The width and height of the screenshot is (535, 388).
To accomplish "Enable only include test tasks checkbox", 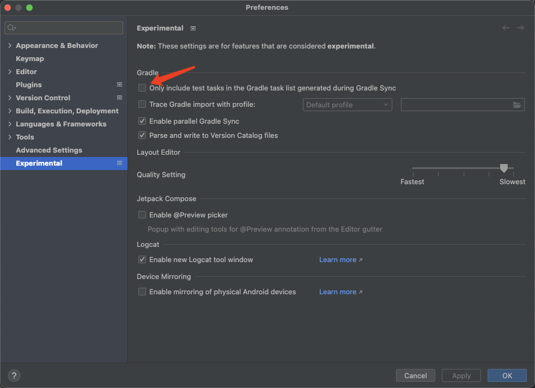I will [x=142, y=88].
